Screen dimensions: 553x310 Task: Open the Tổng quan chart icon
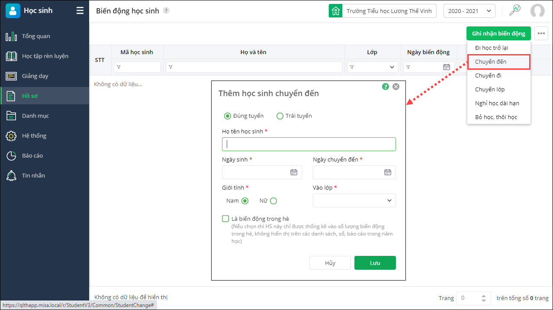point(11,36)
